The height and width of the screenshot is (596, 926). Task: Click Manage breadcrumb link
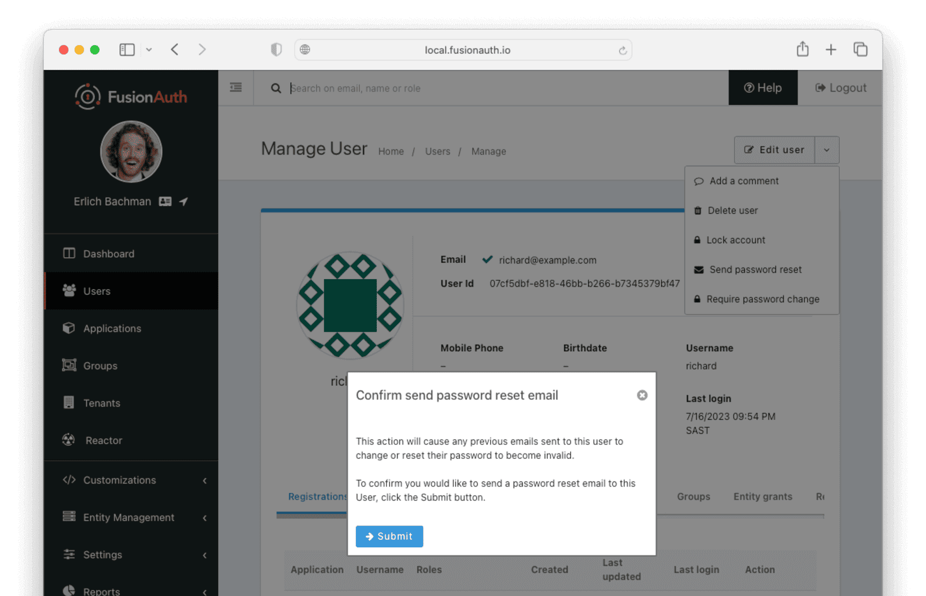coord(488,151)
